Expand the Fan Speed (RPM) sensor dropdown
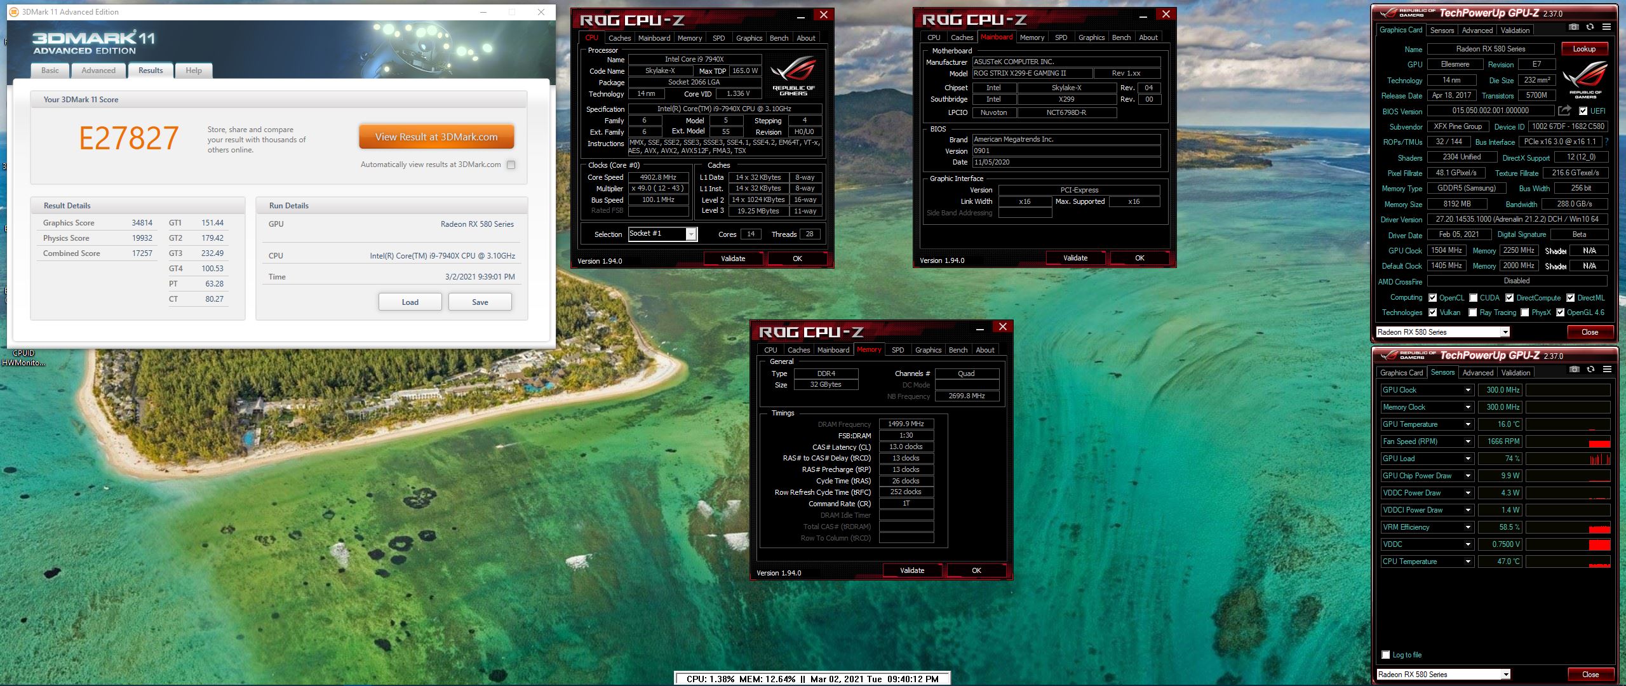1626x686 pixels. point(1468,441)
